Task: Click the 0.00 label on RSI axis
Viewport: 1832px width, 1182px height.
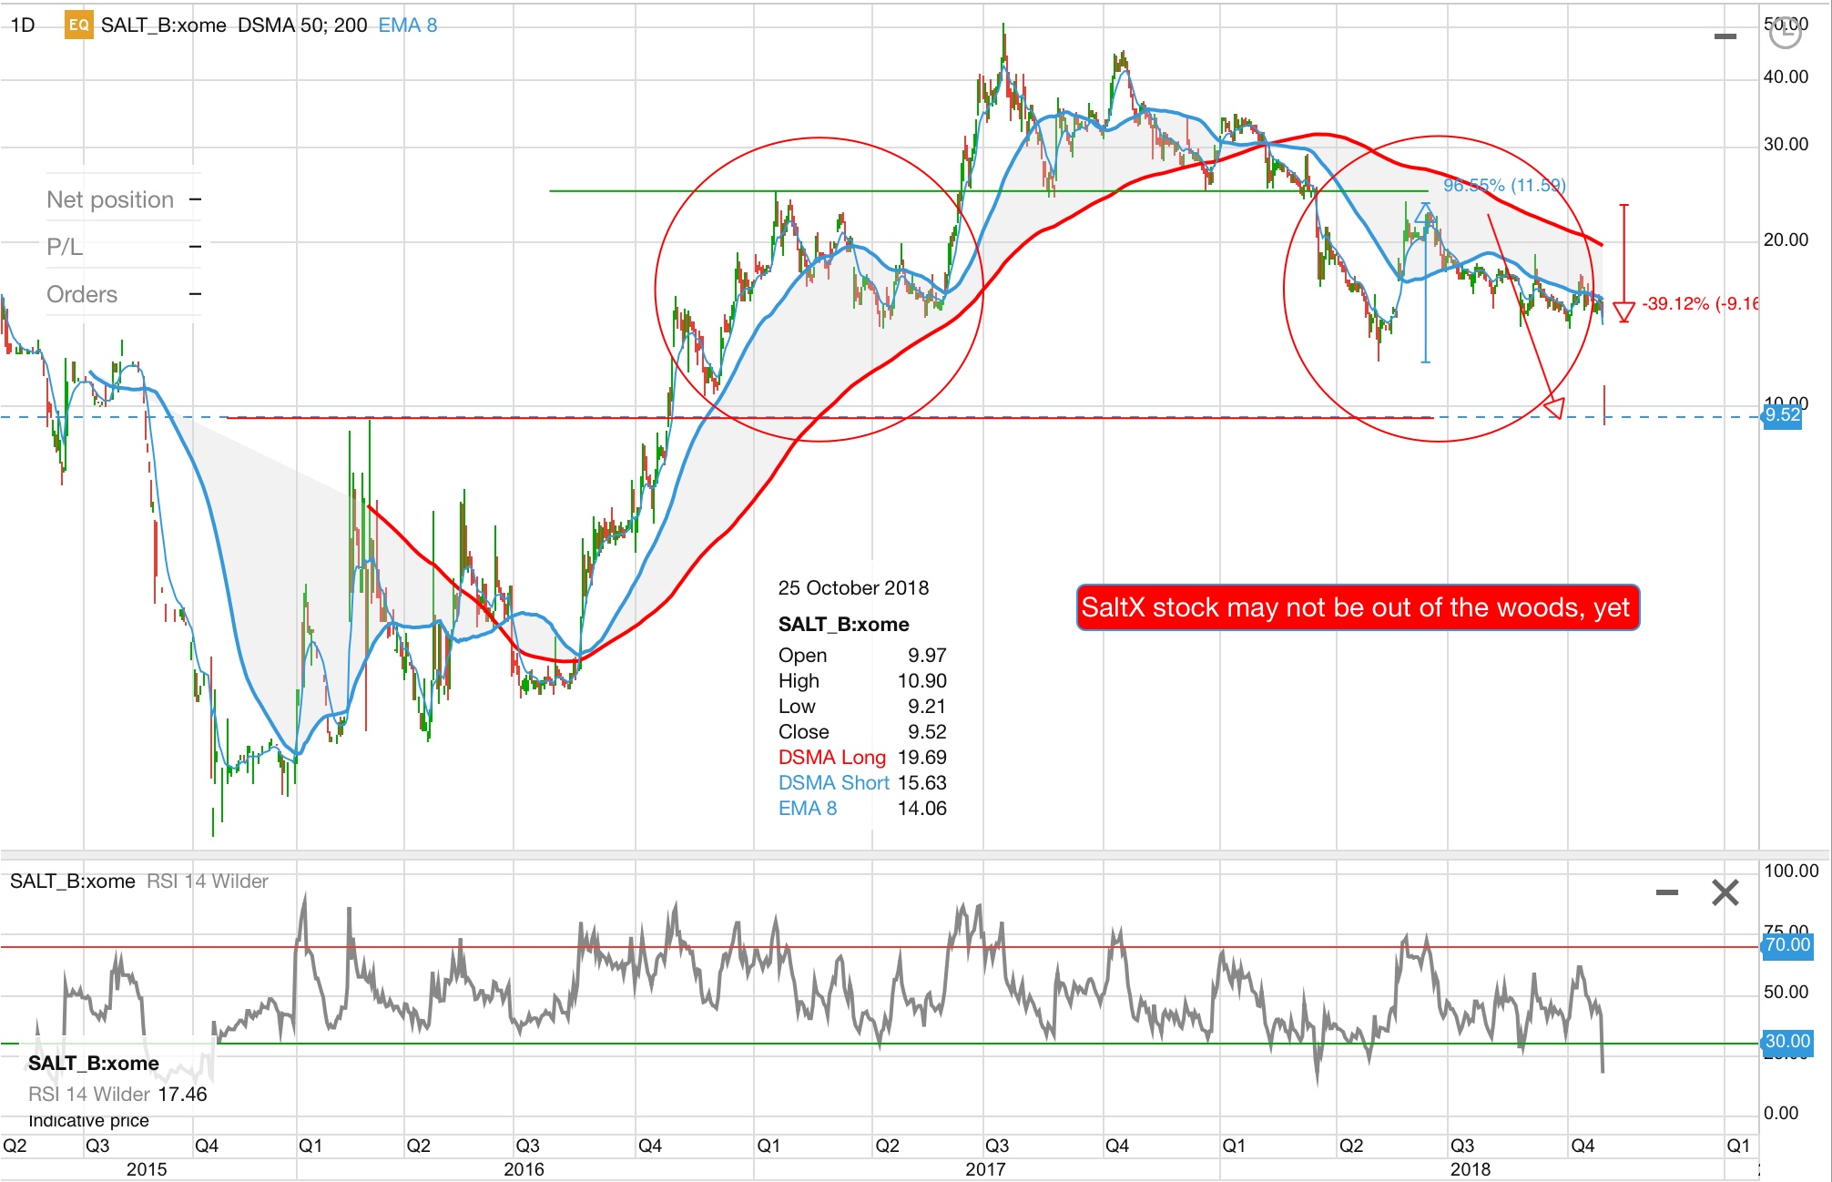Action: [1780, 1113]
